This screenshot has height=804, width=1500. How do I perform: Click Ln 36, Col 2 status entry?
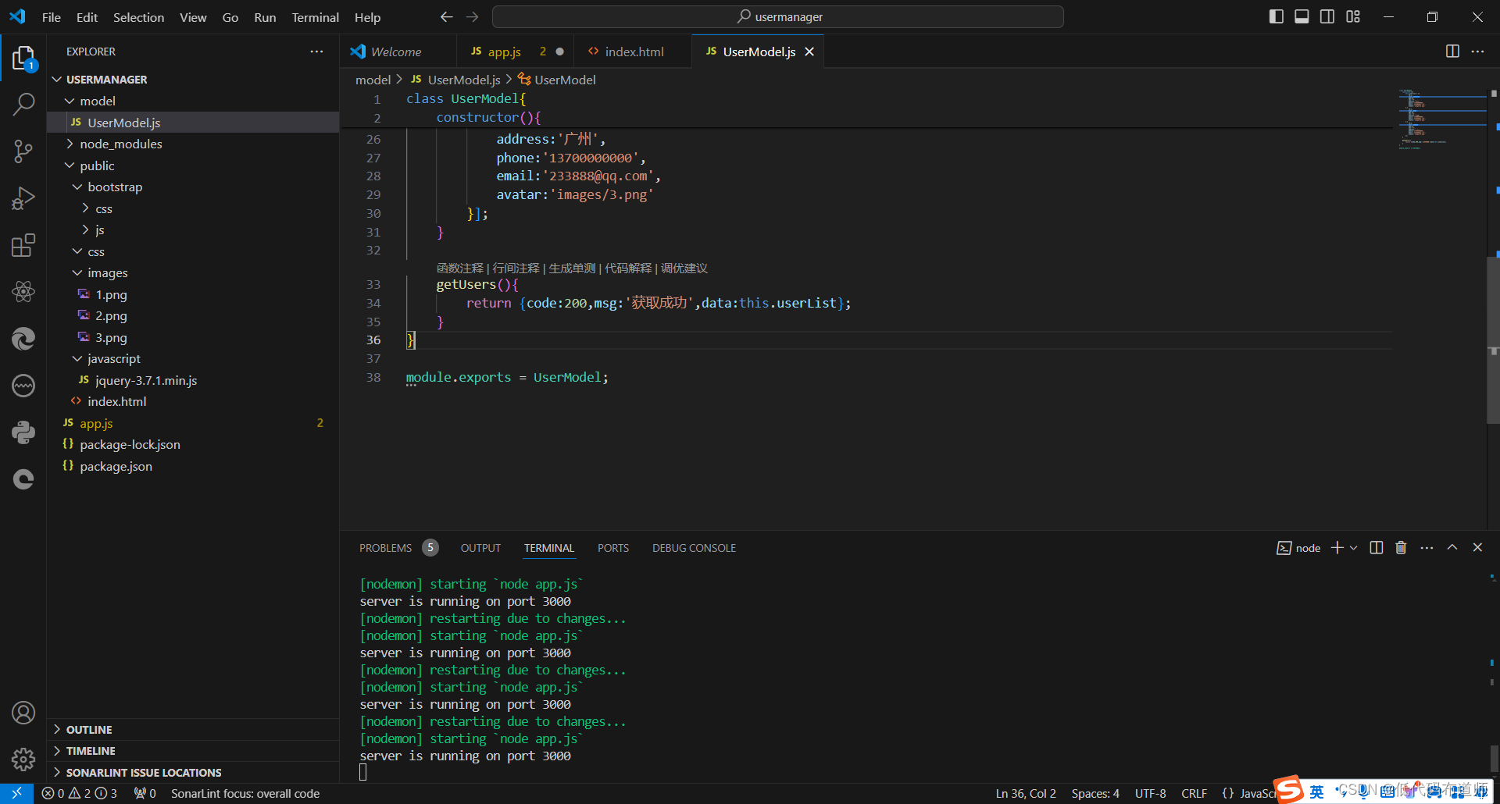(x=1025, y=793)
